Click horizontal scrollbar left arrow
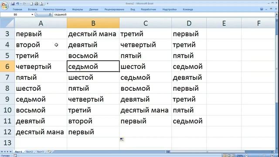Screen dimensions: 279x157 pyautogui.click(x=168, y=152)
